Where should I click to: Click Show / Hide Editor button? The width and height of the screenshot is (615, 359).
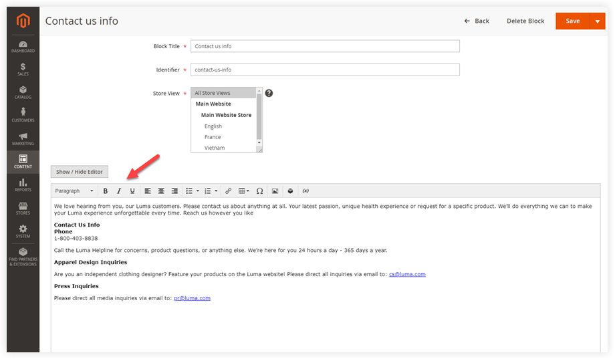click(80, 172)
